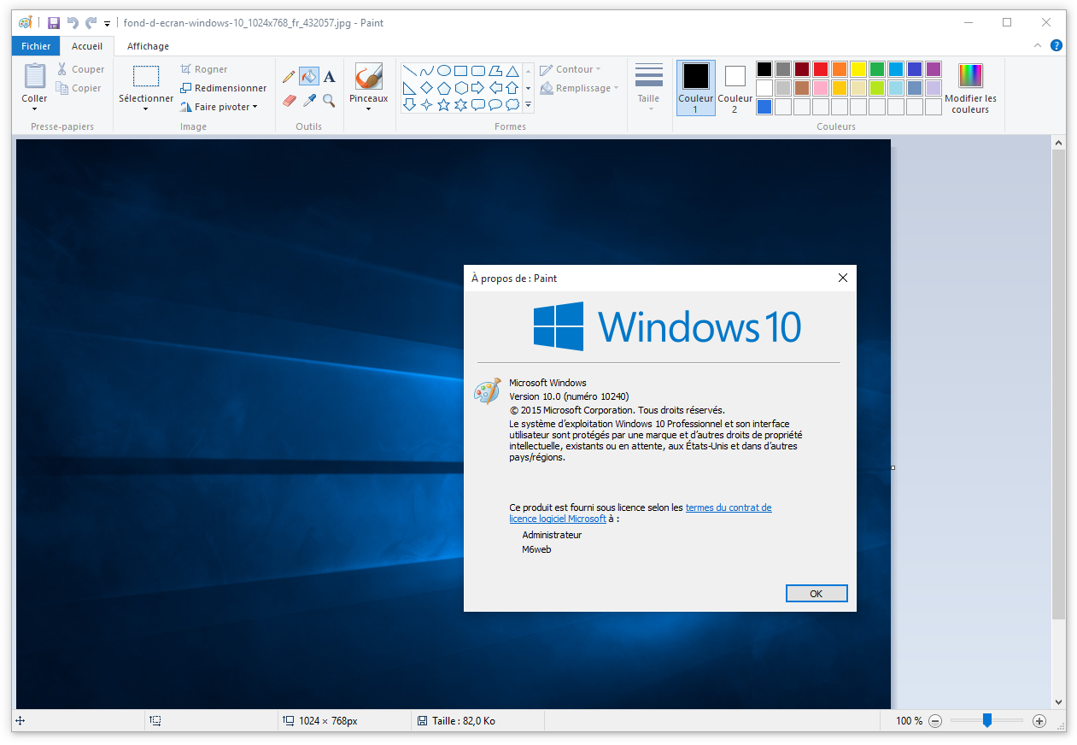Select the Text tool
1077x745 pixels.
click(x=330, y=77)
